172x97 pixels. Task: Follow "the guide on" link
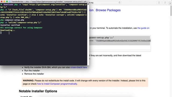click(x=143, y=28)
